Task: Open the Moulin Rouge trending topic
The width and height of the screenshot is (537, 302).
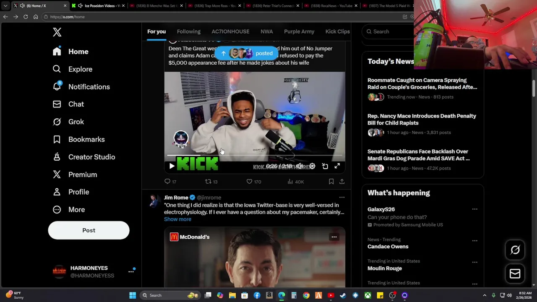Action: tap(385, 268)
